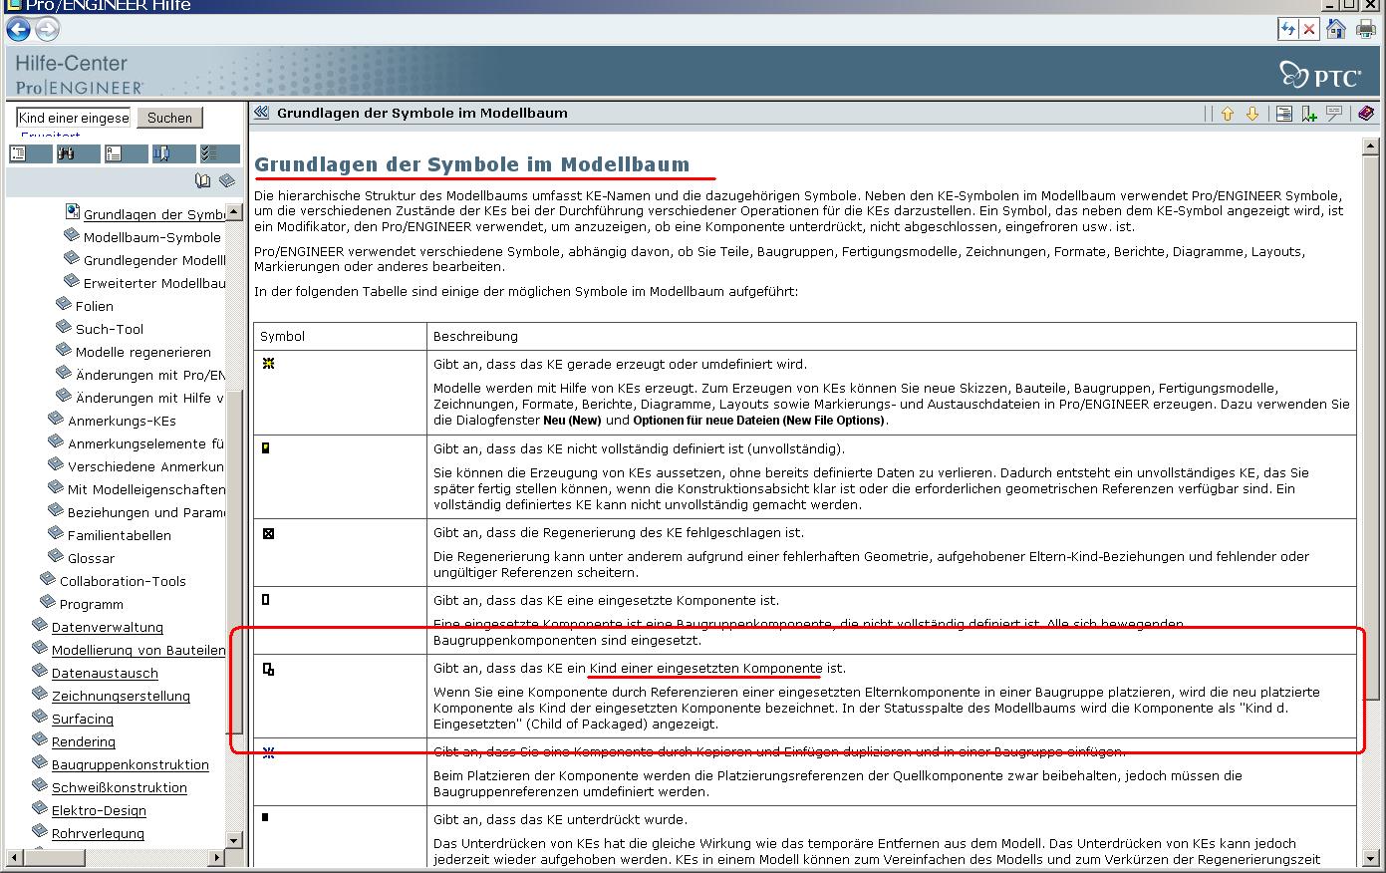Click the Suchen button
The image size is (1386, 873).
tap(169, 118)
